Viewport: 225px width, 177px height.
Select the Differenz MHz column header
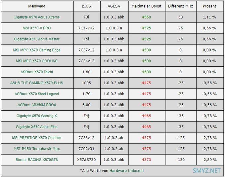(x=181, y=6)
